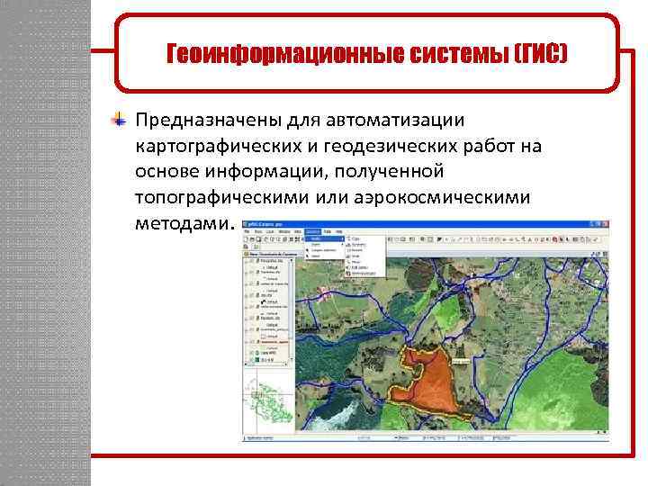Click the overview map thumbnail below layer list

[269, 400]
